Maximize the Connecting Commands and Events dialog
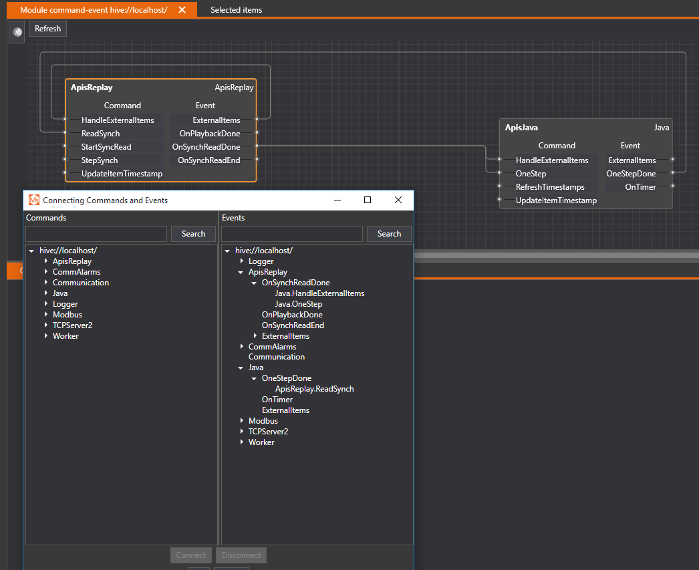The height and width of the screenshot is (570, 699). tap(368, 200)
